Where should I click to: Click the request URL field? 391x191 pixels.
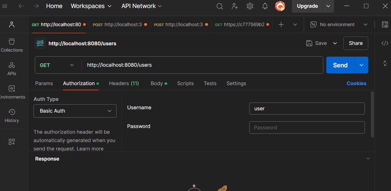[202, 65]
